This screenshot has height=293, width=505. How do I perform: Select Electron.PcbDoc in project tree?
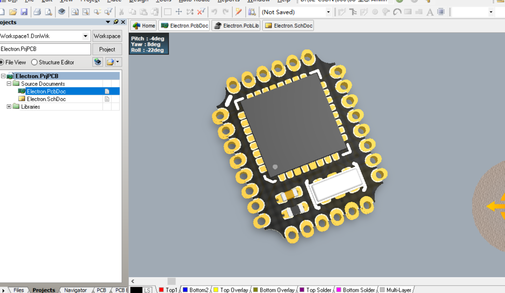46,91
